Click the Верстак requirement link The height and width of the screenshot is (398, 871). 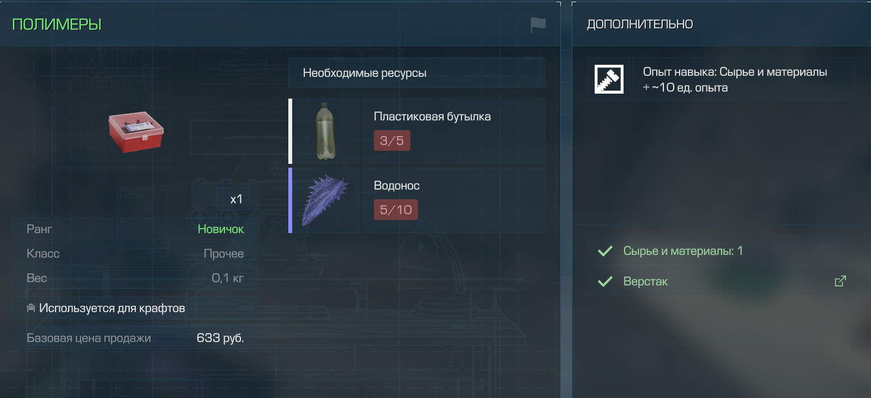[645, 281]
